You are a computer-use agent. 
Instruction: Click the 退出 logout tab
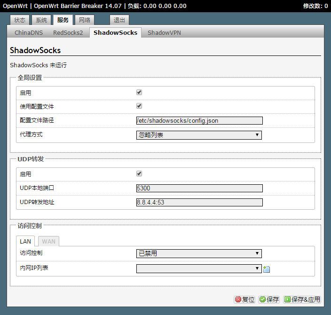(x=119, y=20)
